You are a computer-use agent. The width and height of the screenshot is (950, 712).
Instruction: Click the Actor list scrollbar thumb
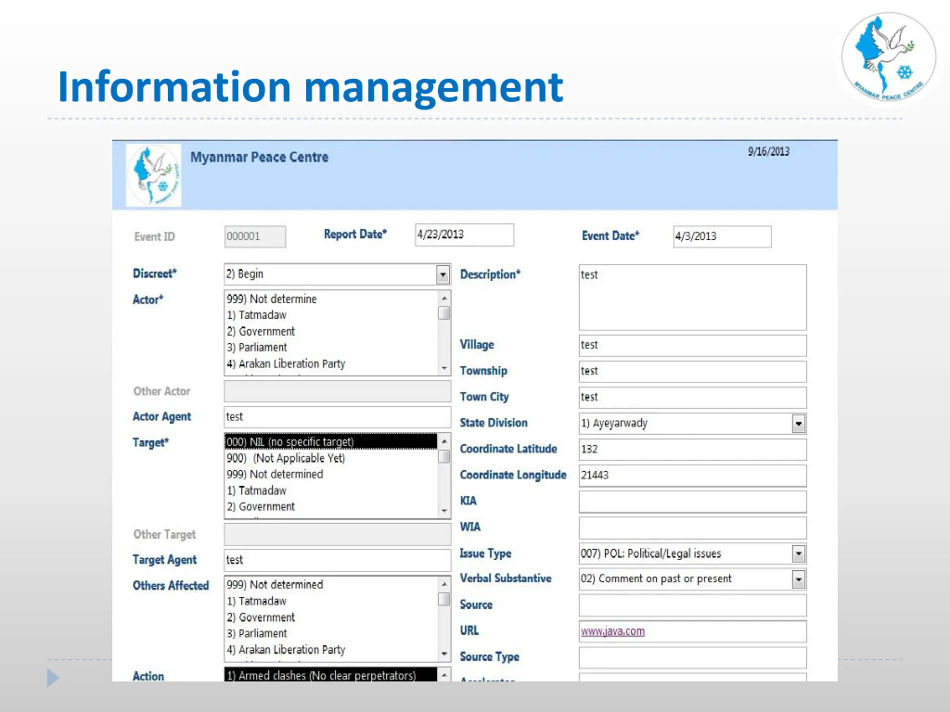[444, 313]
